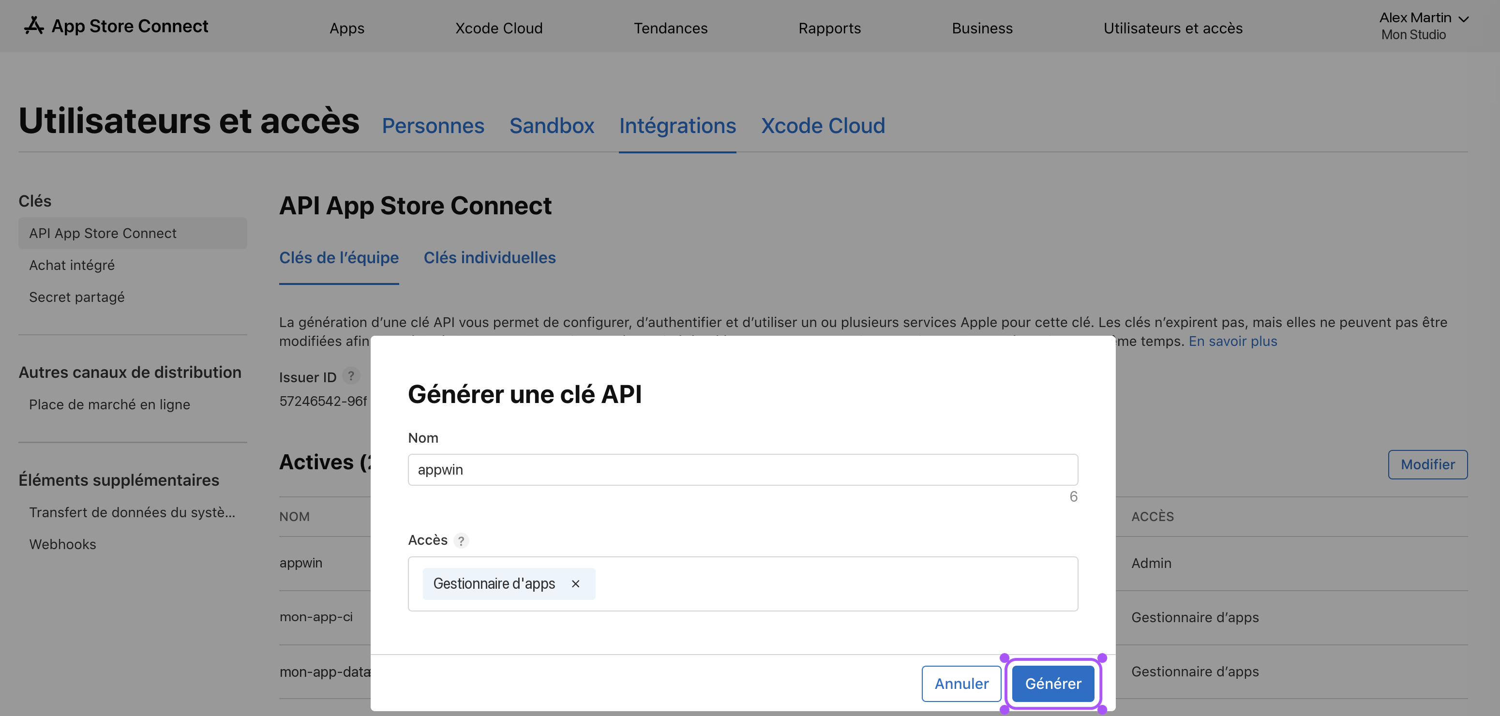This screenshot has width=1500, height=716.
Task: Click the mon-app-ci key row name
Action: [315, 617]
